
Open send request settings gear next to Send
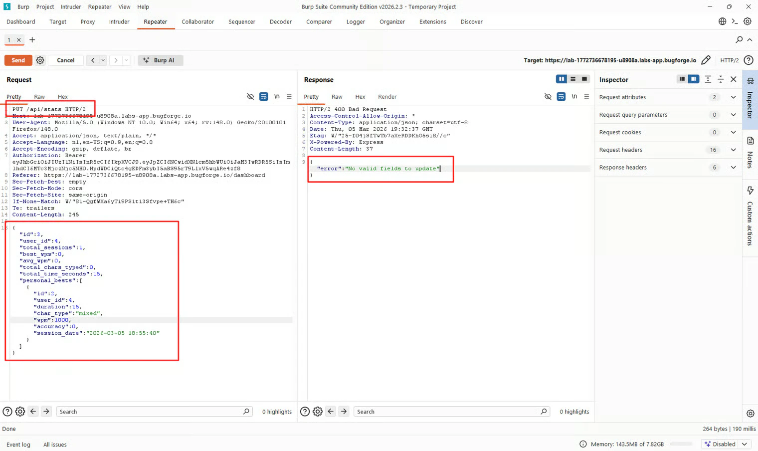(x=40, y=60)
